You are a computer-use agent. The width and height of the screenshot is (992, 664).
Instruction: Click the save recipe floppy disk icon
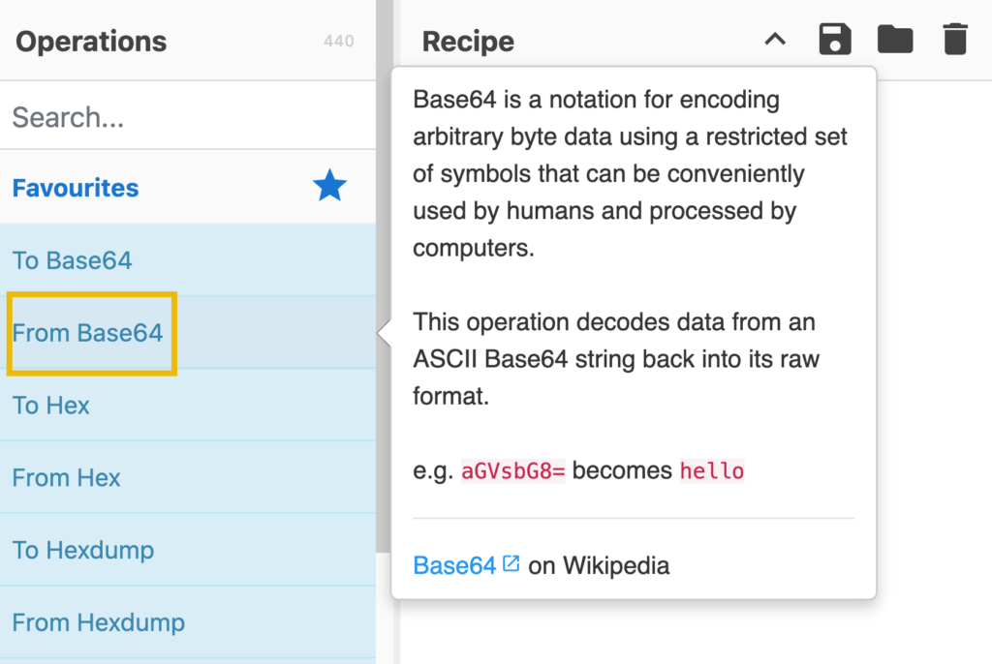pos(834,40)
